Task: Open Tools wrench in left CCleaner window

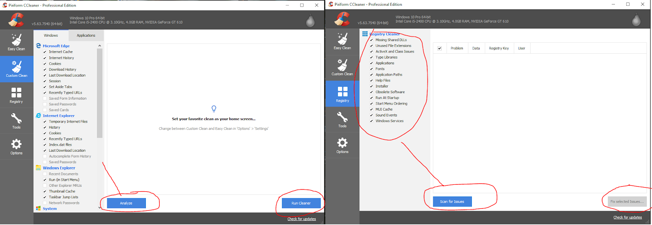Action: (x=16, y=121)
